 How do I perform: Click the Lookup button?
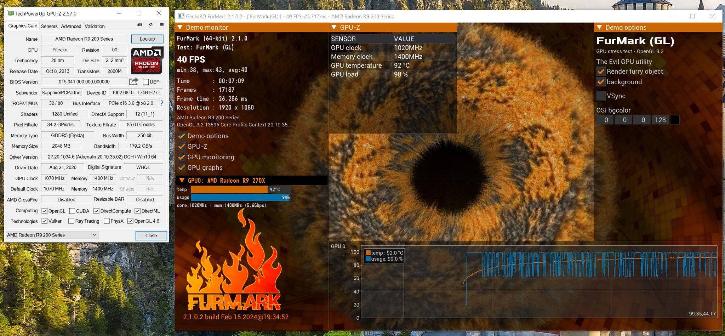tap(147, 39)
